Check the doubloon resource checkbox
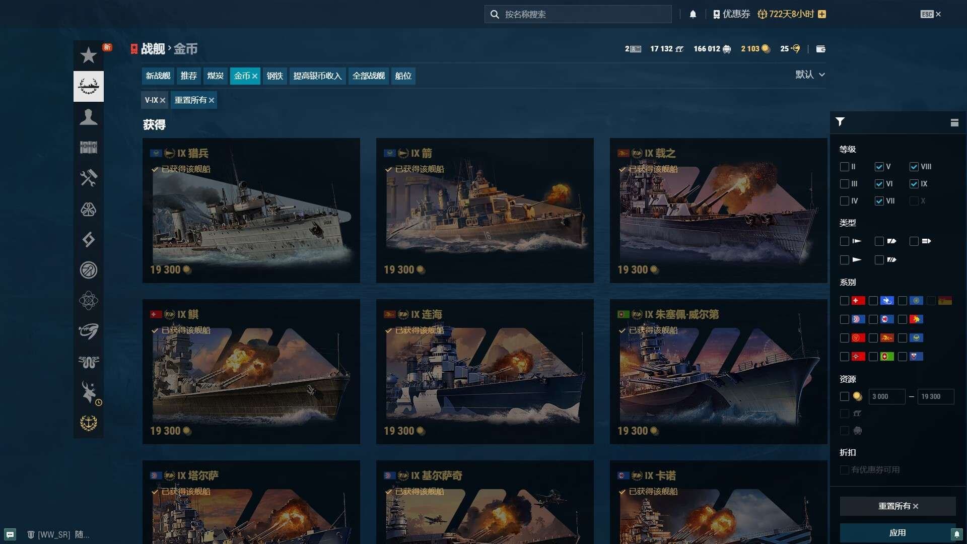967x544 pixels. click(x=844, y=396)
